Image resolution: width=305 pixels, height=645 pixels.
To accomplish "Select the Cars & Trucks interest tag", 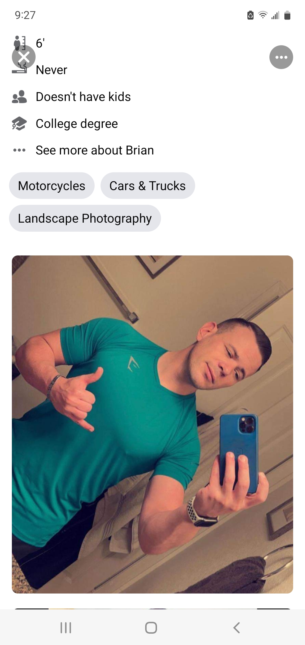I will [148, 186].
